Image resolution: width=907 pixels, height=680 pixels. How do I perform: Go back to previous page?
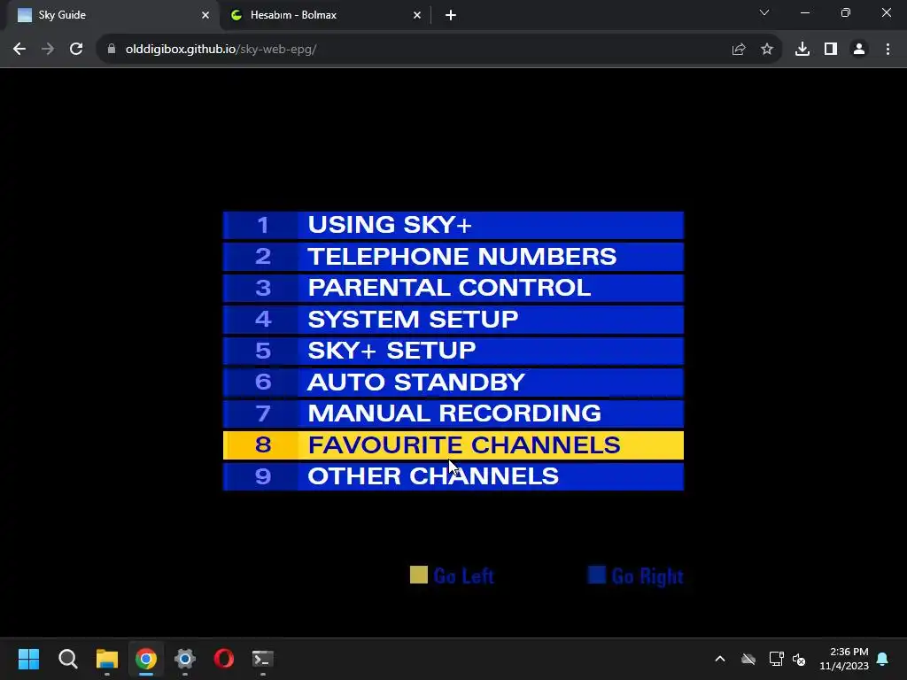click(x=19, y=50)
